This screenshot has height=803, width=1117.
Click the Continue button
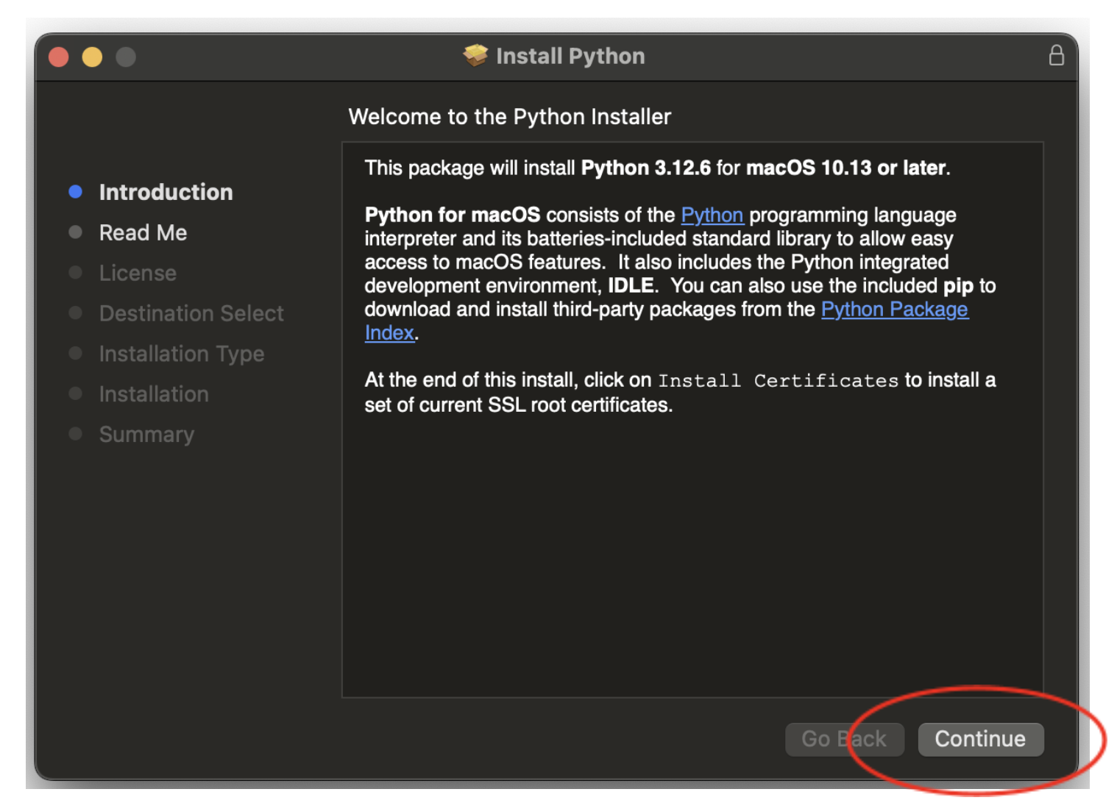tap(980, 739)
